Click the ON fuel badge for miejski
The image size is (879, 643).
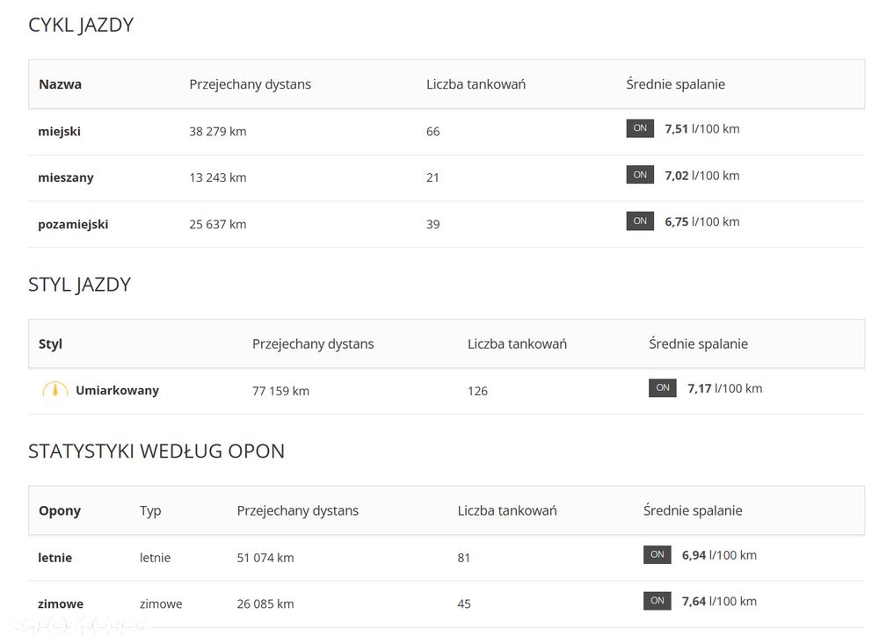tap(640, 128)
